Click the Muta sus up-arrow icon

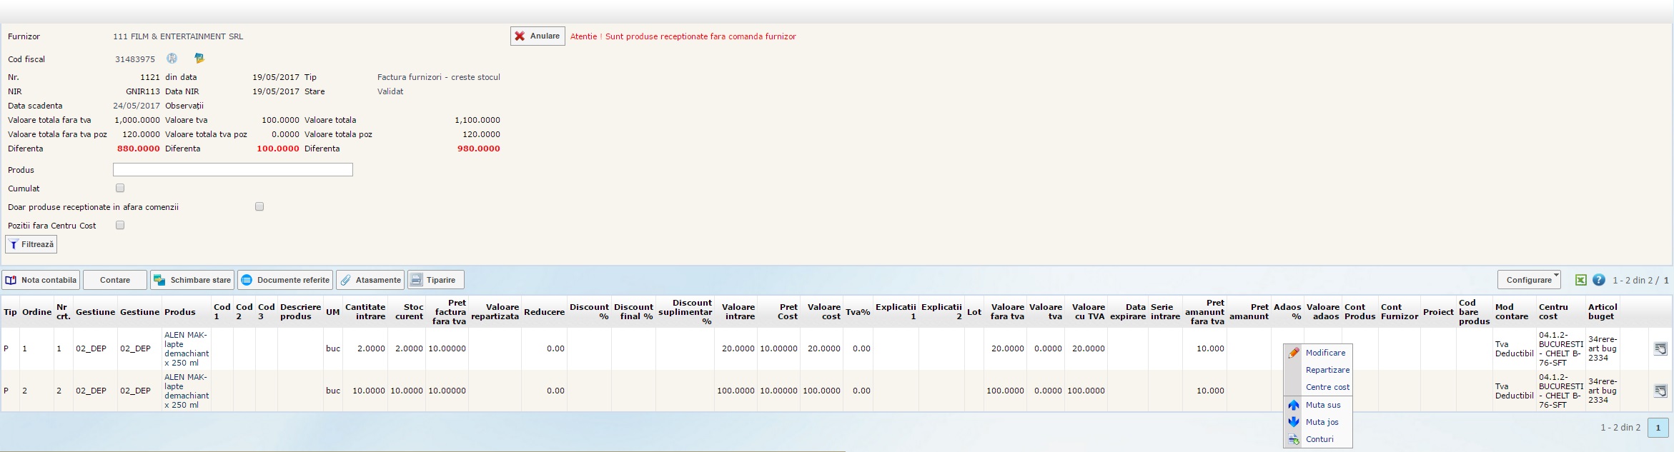[1294, 405]
